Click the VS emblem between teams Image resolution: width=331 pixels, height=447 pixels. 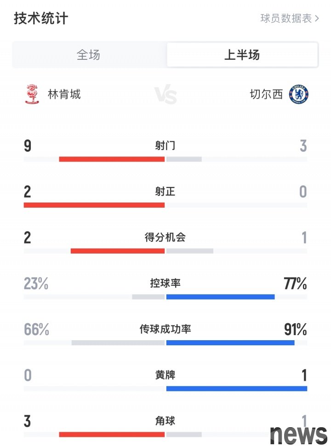tap(165, 94)
